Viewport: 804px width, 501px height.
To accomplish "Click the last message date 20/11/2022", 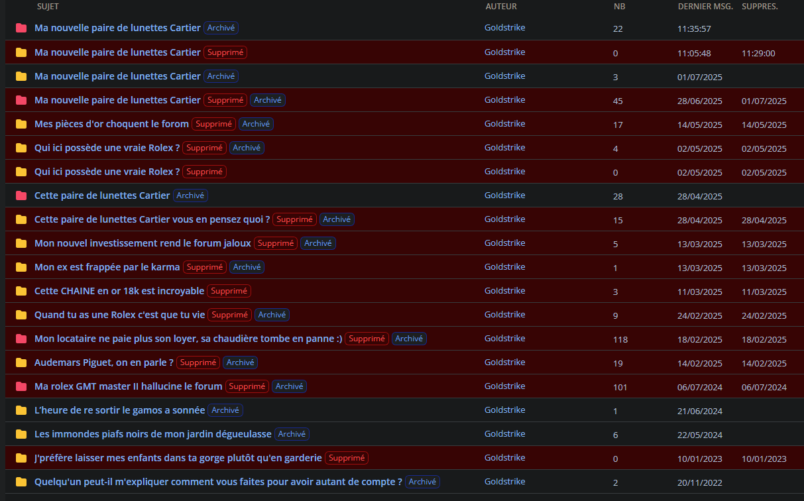I will (700, 482).
